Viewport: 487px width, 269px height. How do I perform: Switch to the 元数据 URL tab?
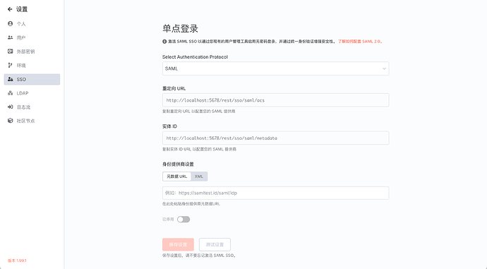(176, 177)
